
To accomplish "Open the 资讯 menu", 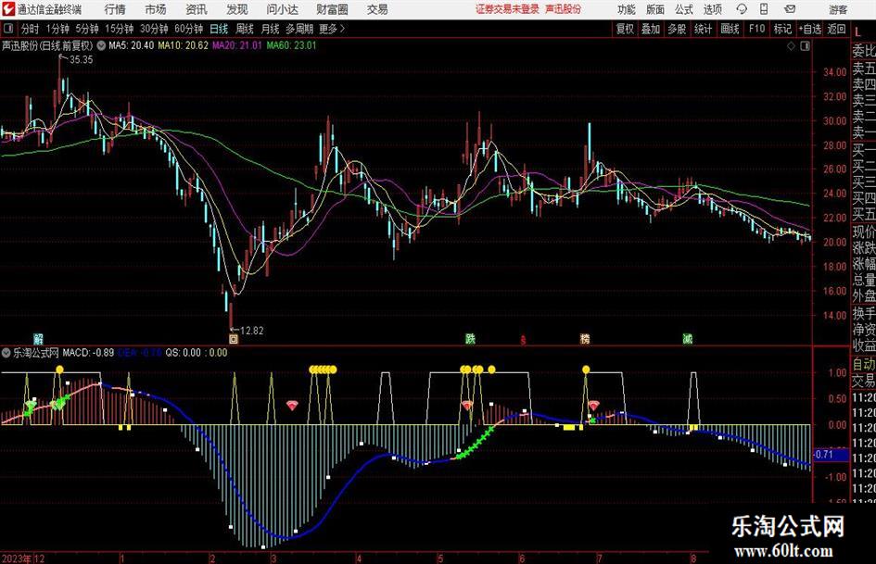I will pyautogui.click(x=197, y=9).
